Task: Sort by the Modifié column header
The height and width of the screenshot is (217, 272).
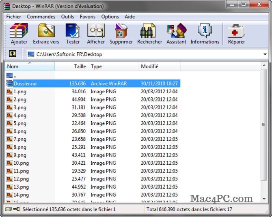Action: point(159,67)
